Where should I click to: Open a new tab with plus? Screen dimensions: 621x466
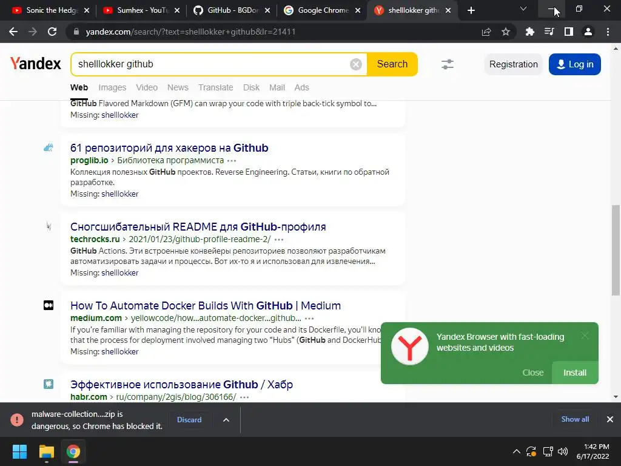click(471, 10)
